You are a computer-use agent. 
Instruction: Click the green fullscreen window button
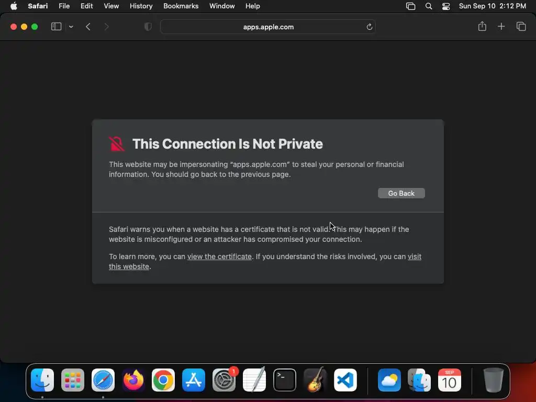coord(35,27)
